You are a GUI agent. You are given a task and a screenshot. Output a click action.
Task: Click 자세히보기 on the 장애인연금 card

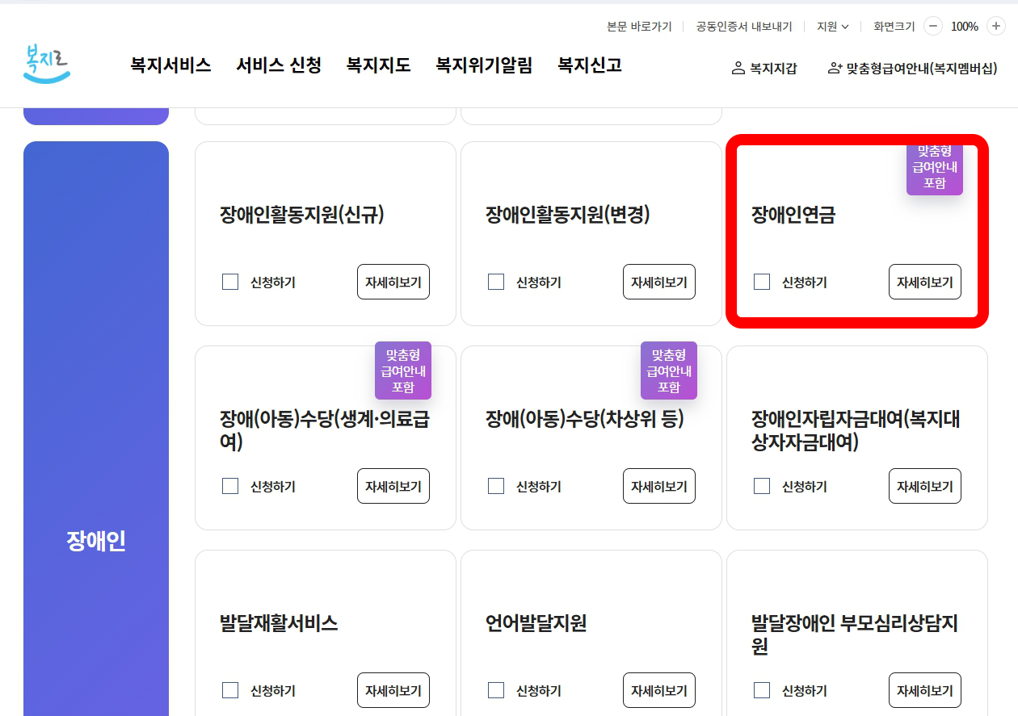pos(925,282)
